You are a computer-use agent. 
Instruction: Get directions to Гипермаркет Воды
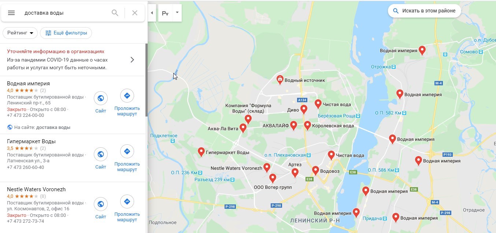[x=127, y=158]
